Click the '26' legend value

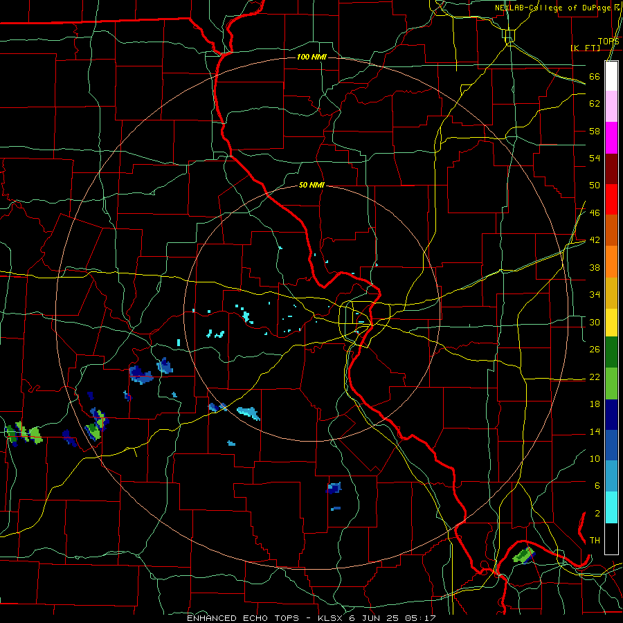[x=595, y=350]
